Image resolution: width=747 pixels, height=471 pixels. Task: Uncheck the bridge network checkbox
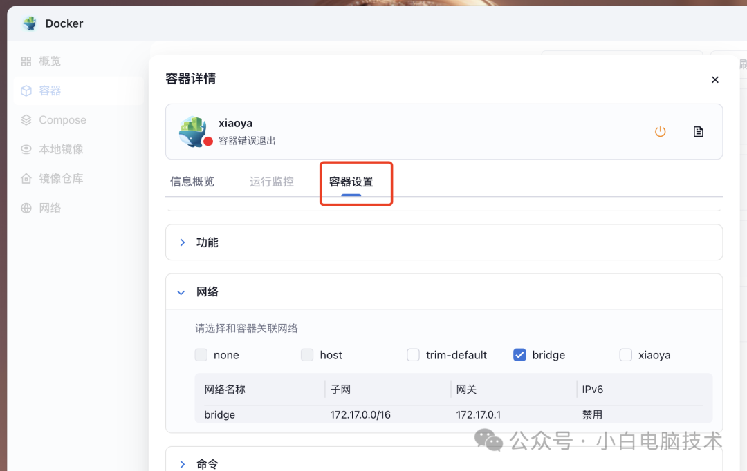(x=519, y=355)
